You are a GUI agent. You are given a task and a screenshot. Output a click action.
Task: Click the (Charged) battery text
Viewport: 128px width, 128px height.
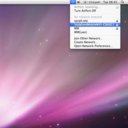(x=94, y=2)
